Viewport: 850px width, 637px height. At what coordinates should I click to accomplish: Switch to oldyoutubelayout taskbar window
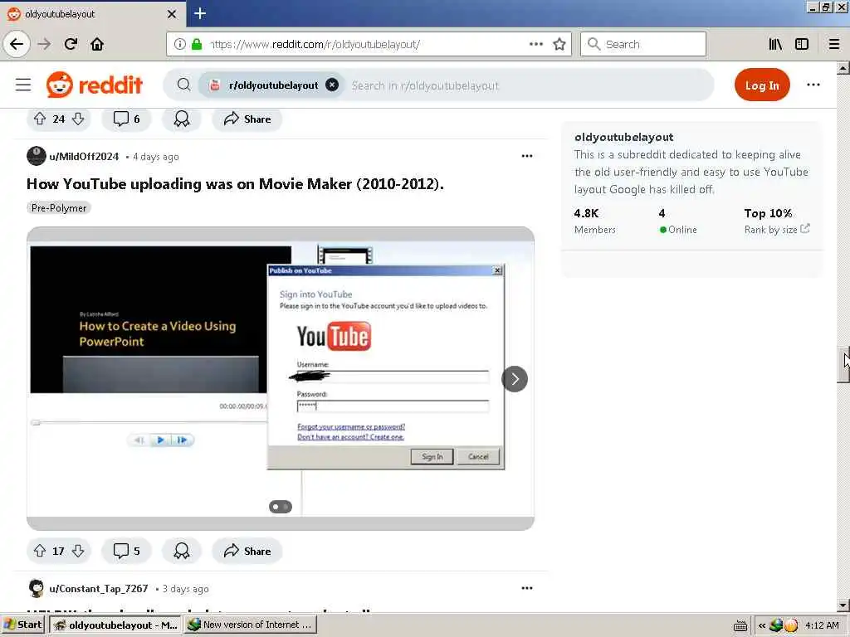115,625
